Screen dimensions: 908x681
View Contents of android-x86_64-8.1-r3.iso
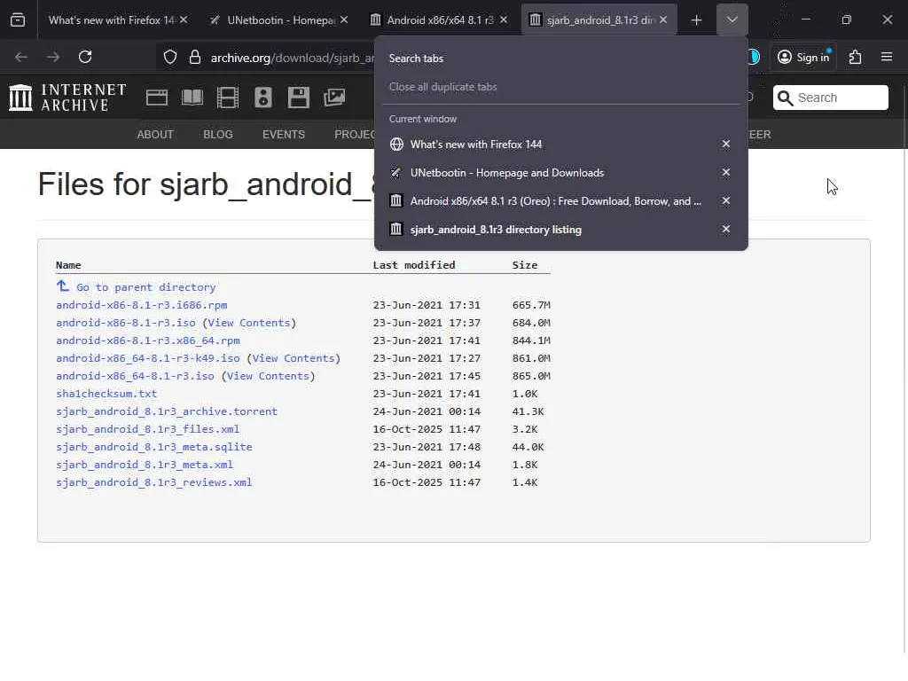pos(268,376)
